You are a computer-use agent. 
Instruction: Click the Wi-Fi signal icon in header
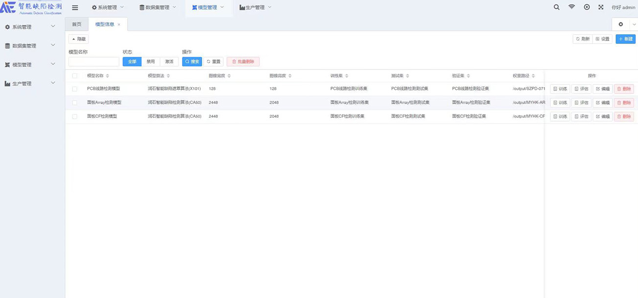[571, 7]
